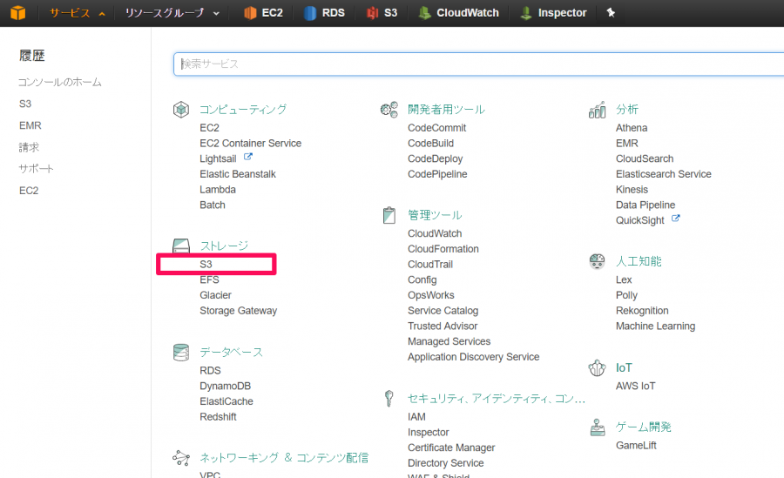
Task: Click the Game Development joystick icon
Action: [597, 427]
